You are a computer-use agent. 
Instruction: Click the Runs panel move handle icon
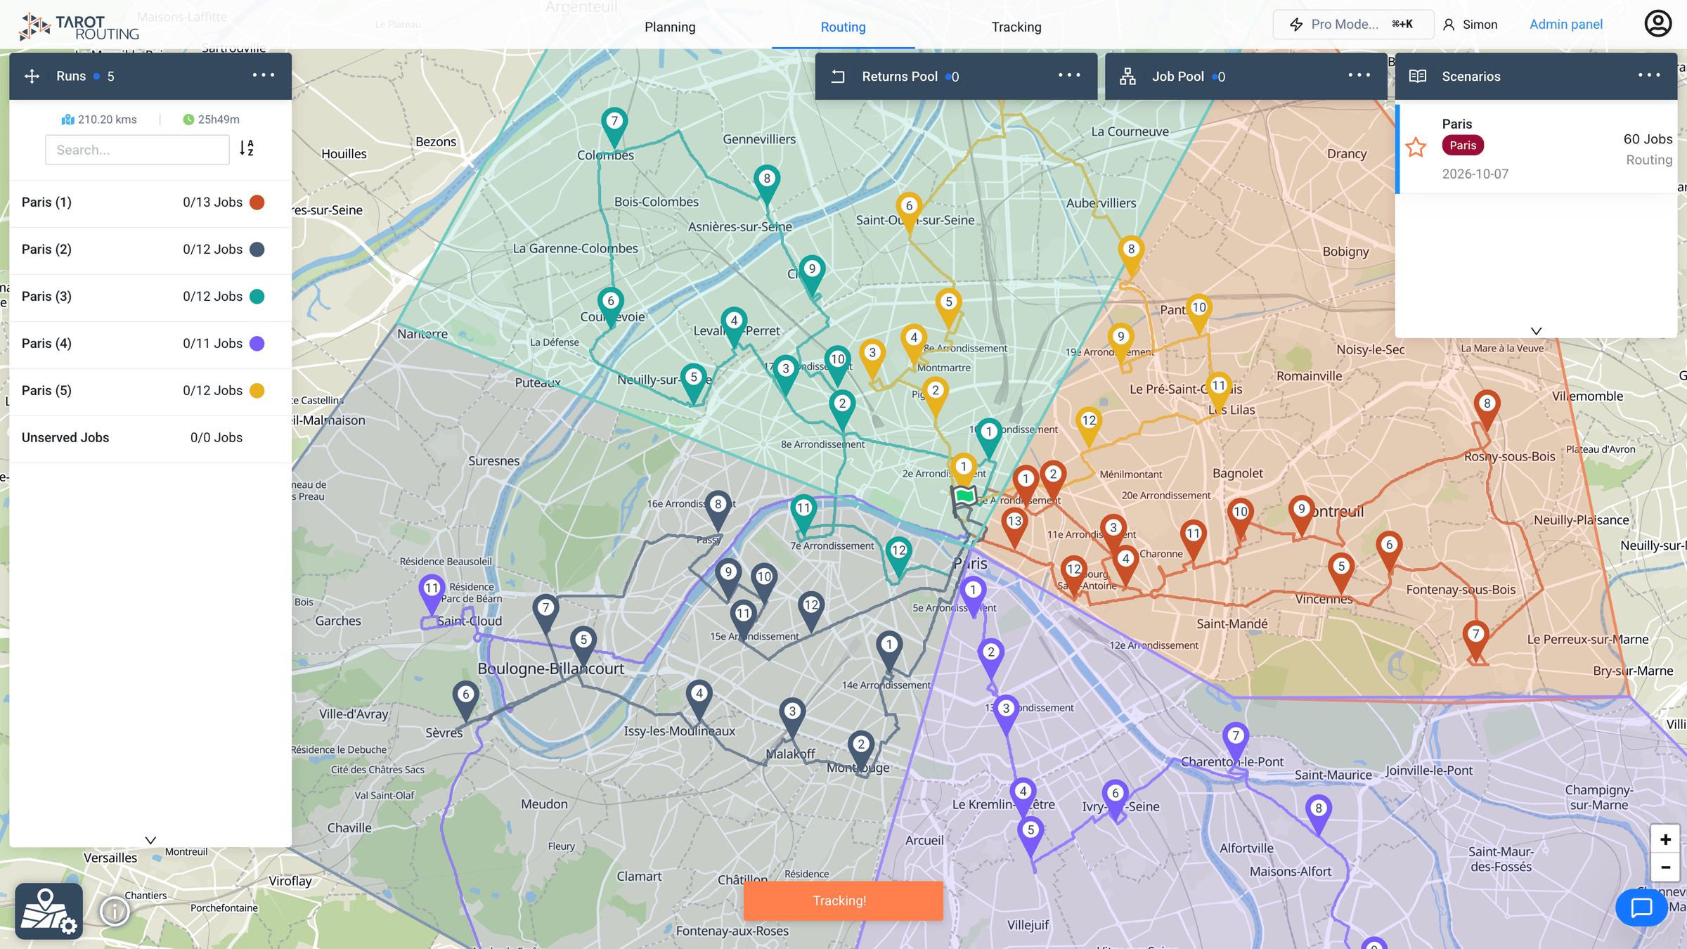[32, 76]
